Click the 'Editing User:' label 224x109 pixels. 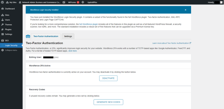pyautogui.click(x=35, y=57)
